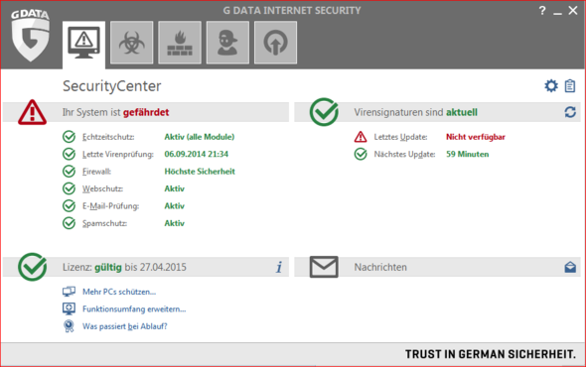Click the Nachrichten header text
The height and width of the screenshot is (367, 586).
click(x=380, y=267)
